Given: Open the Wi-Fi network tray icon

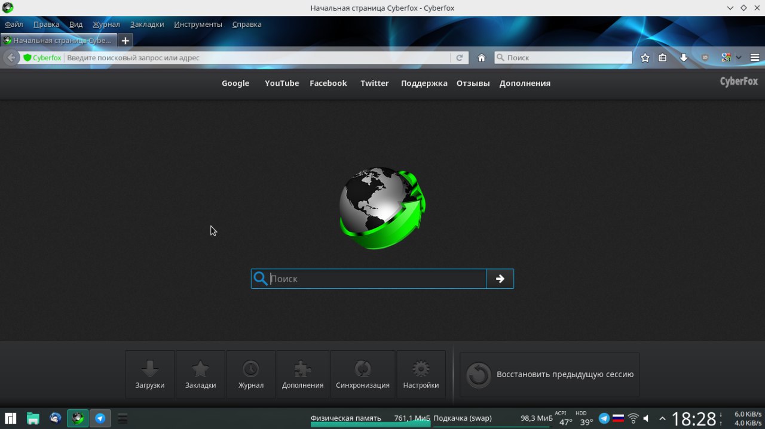Looking at the screenshot, I should point(634,418).
